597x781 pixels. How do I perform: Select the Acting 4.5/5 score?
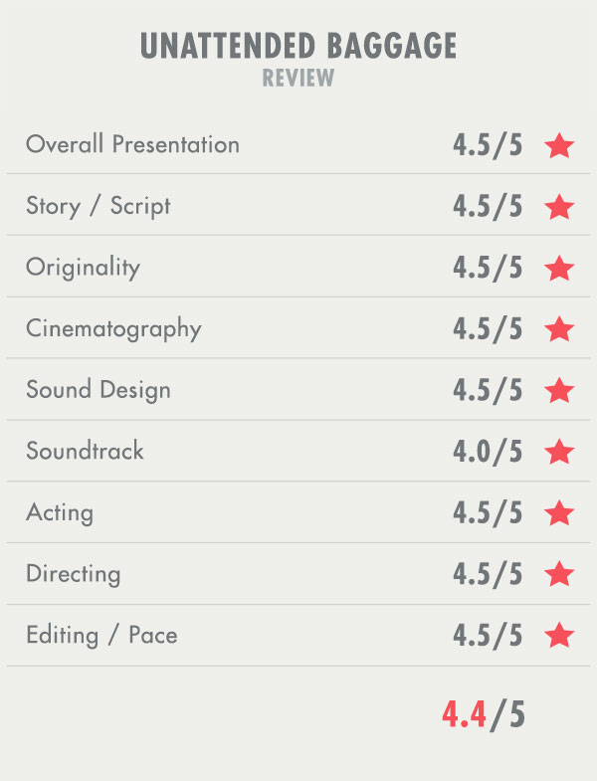tap(488, 513)
